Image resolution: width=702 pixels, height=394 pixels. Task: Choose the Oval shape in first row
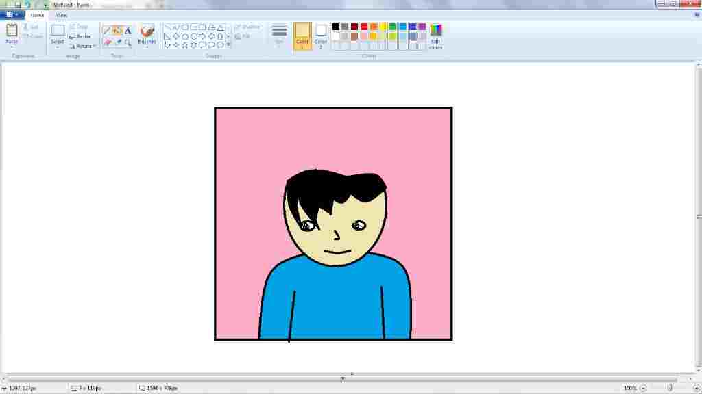(185, 27)
